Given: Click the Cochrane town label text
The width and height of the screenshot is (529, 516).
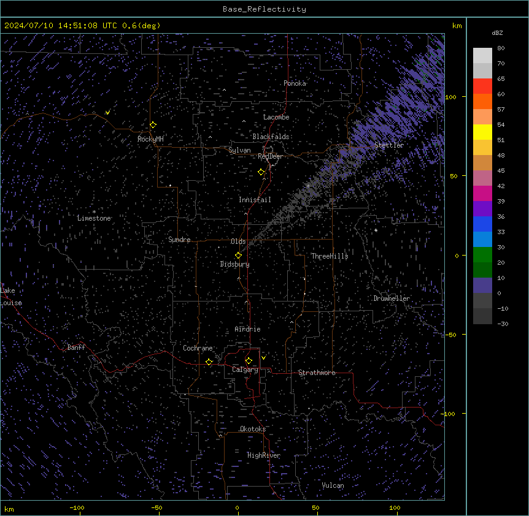Looking at the screenshot, I should pyautogui.click(x=198, y=348).
